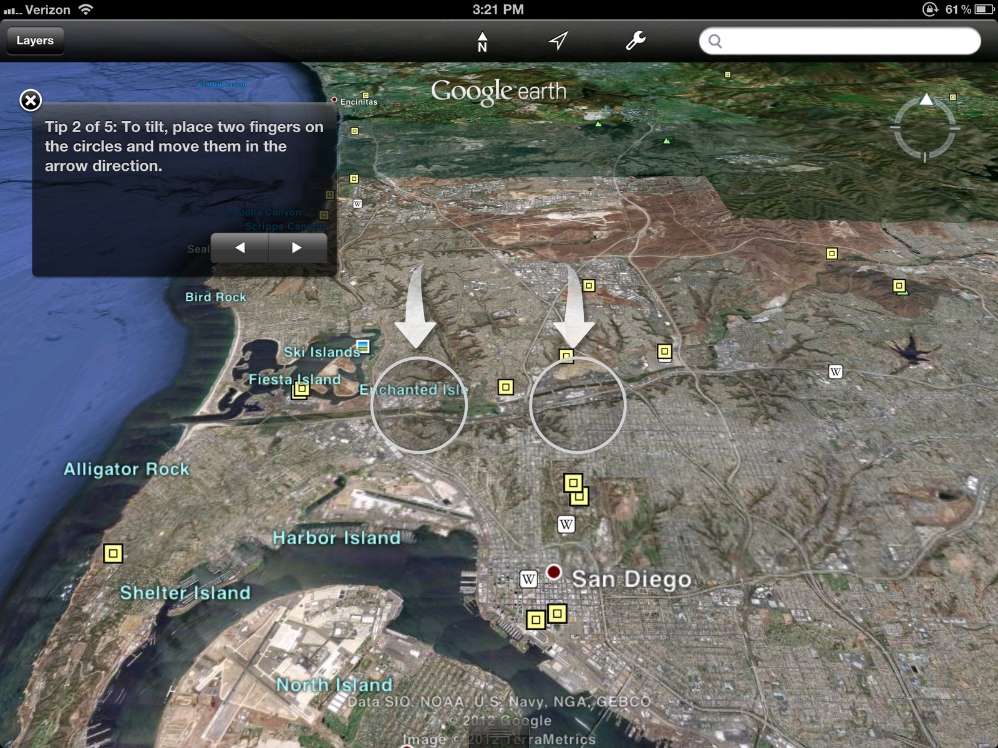Viewport: 998px width, 748px height.
Task: Tap the photo icon beside Ski Islands
Action: 363,346
